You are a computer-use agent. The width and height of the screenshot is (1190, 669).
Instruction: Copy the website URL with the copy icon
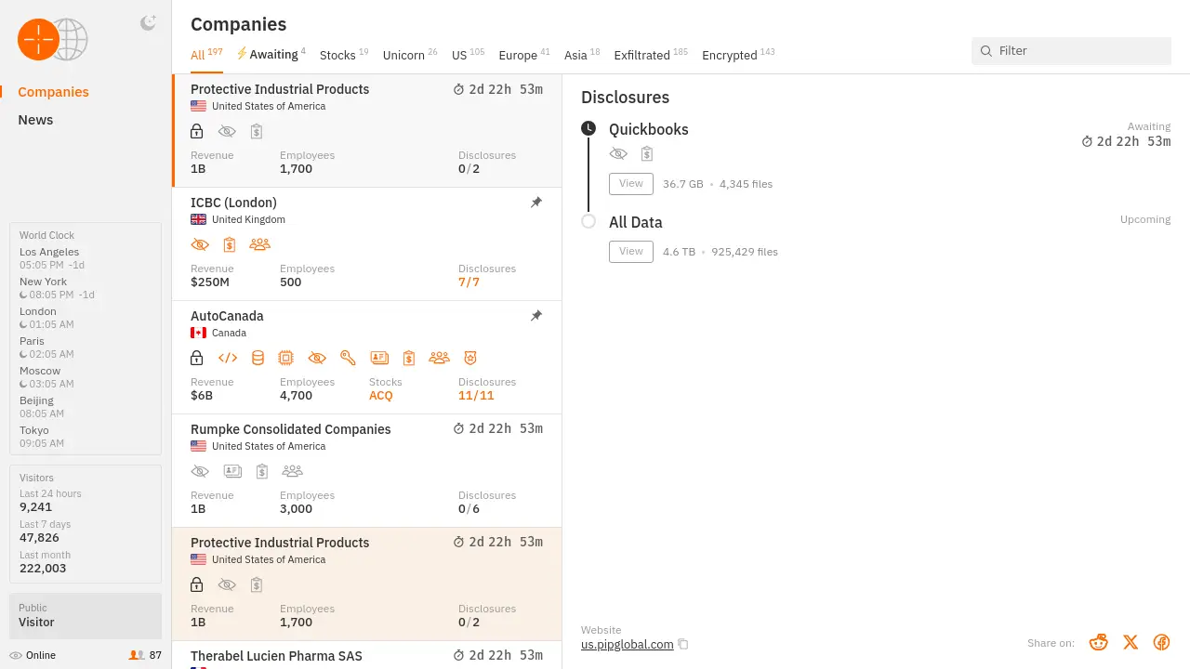683,645
